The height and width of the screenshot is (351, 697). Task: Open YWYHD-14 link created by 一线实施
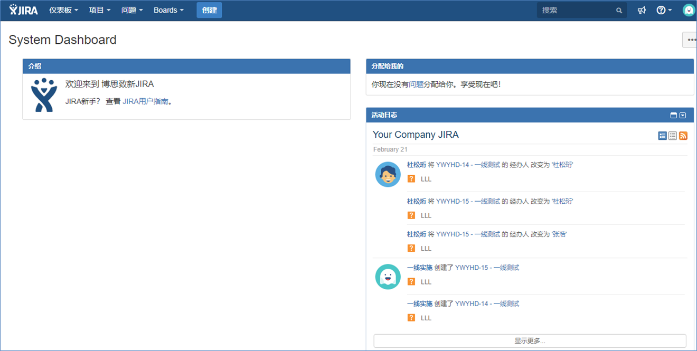487,303
